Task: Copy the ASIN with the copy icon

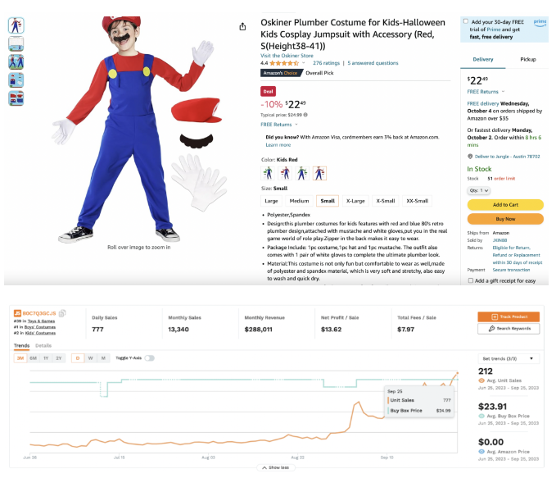Action: coord(63,312)
